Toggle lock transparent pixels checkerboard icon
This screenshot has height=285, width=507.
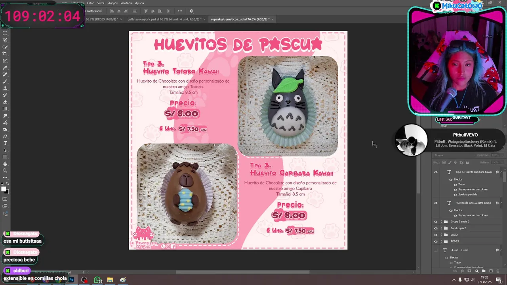coord(444,162)
